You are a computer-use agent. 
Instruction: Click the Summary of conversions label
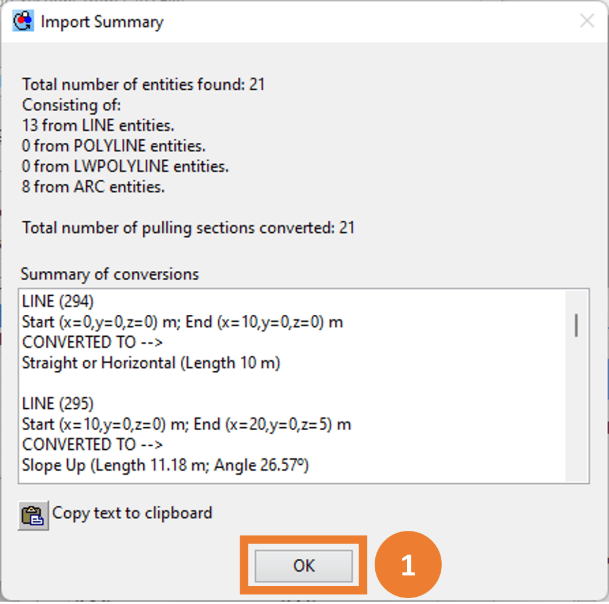(x=109, y=274)
